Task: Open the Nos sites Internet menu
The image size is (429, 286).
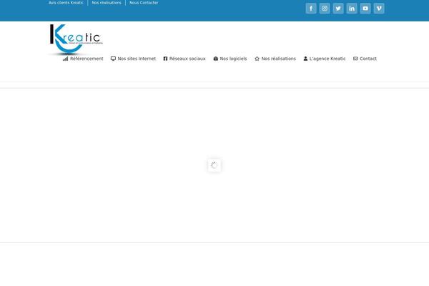Action: [133, 59]
